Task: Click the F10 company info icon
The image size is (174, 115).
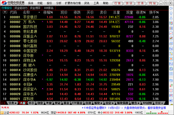Action: [x=171, y=49]
